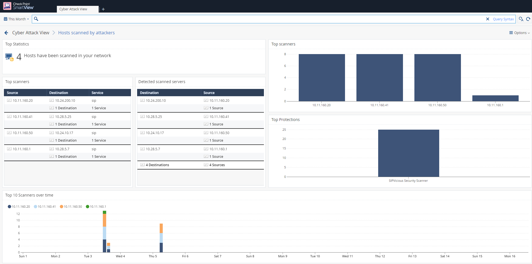Toggle 10.11.160.41 legend series in timeline
This screenshot has width=532, height=264.
[x=45, y=207]
